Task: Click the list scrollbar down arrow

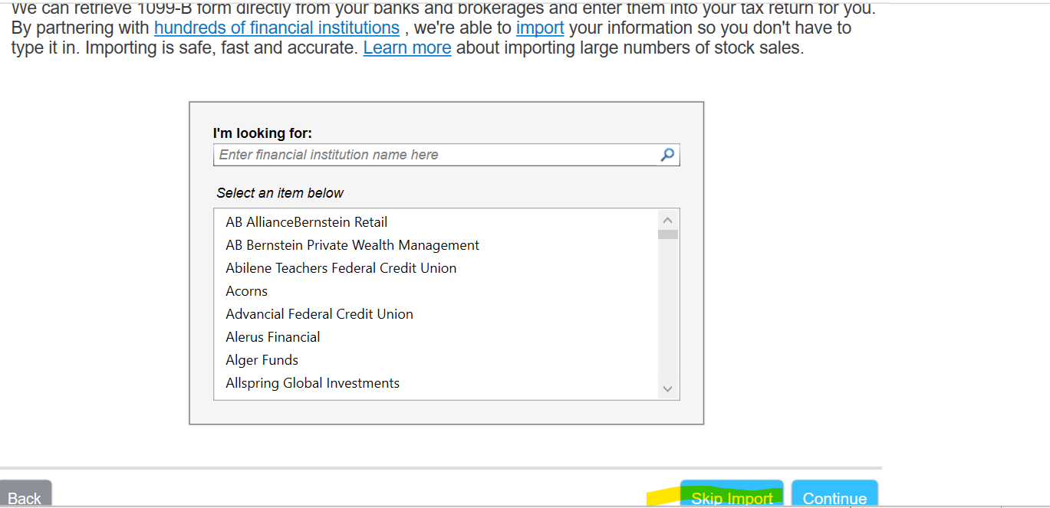Action: 667,389
